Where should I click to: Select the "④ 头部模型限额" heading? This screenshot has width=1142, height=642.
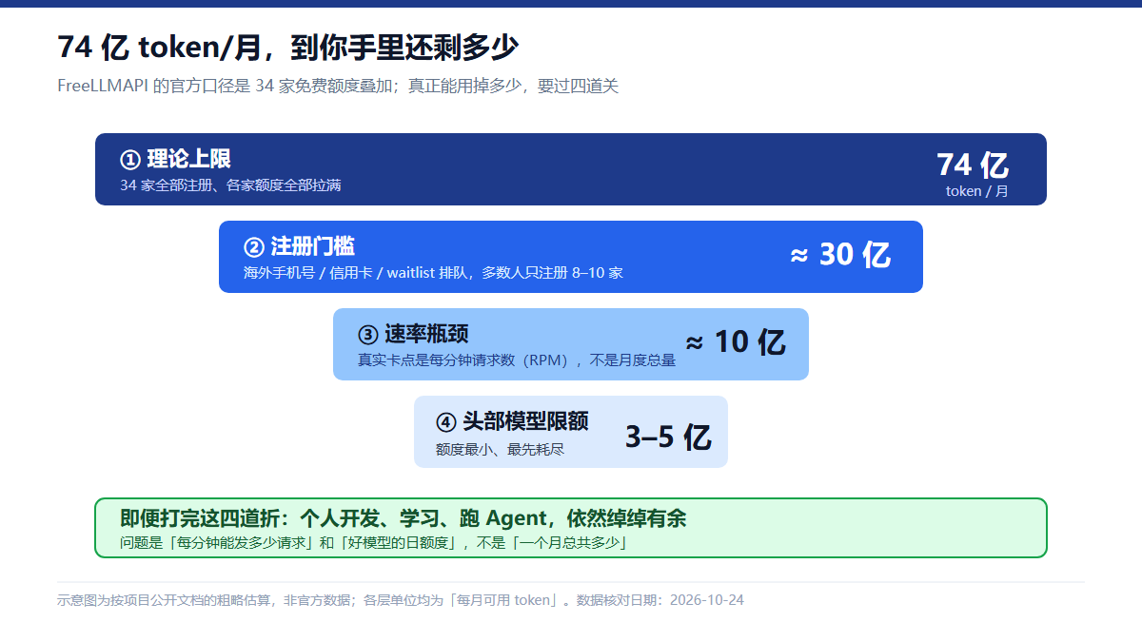click(x=512, y=421)
